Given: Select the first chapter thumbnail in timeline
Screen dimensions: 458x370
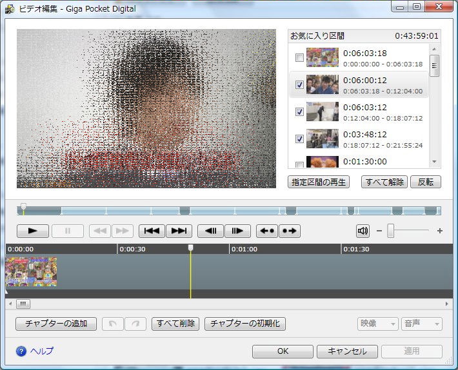Looking at the screenshot, I should point(31,272).
